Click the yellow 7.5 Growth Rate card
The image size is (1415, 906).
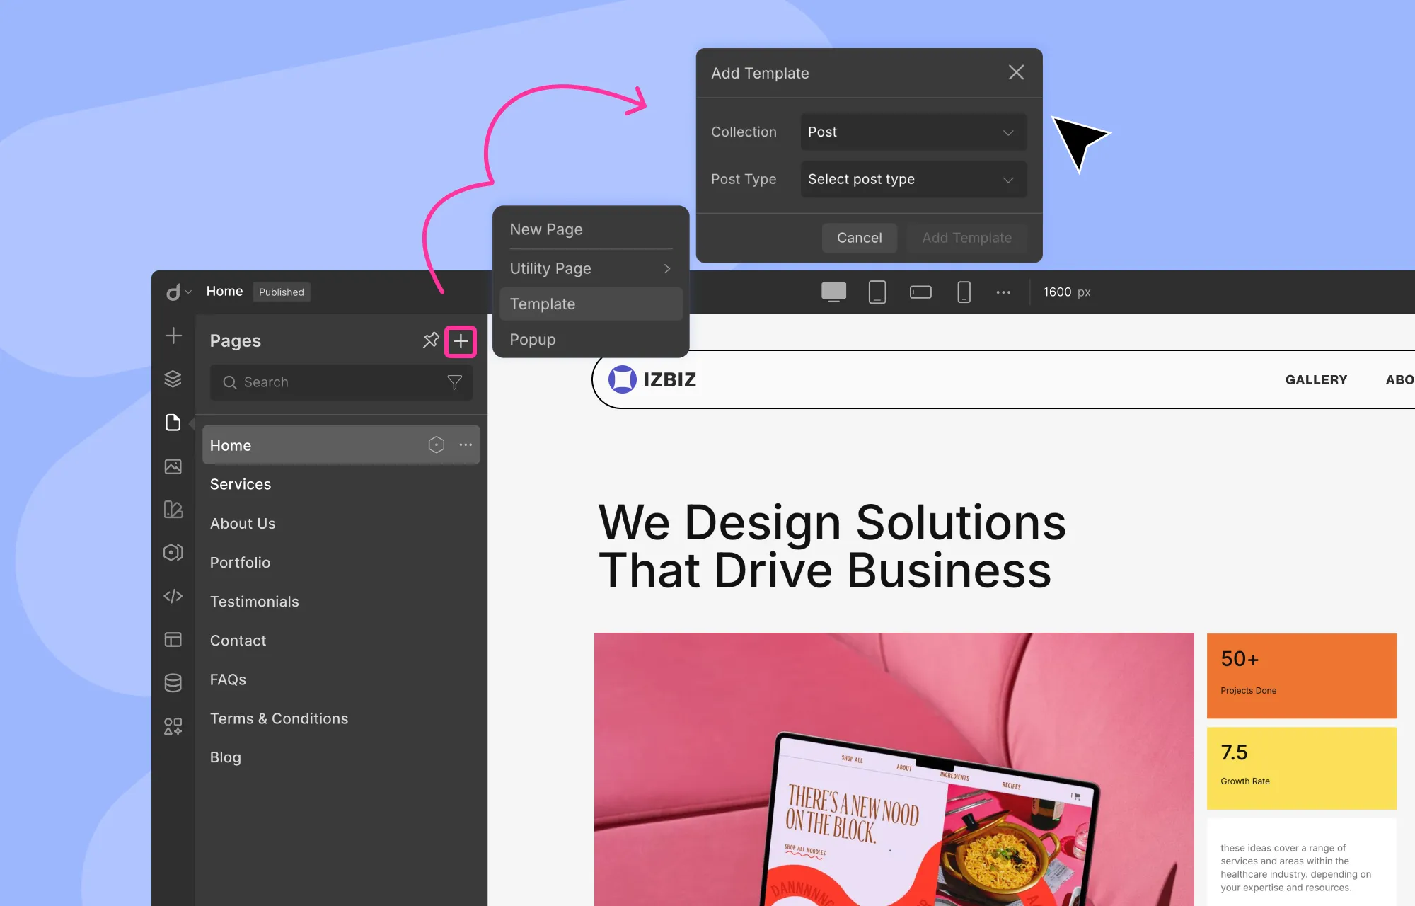click(1301, 768)
